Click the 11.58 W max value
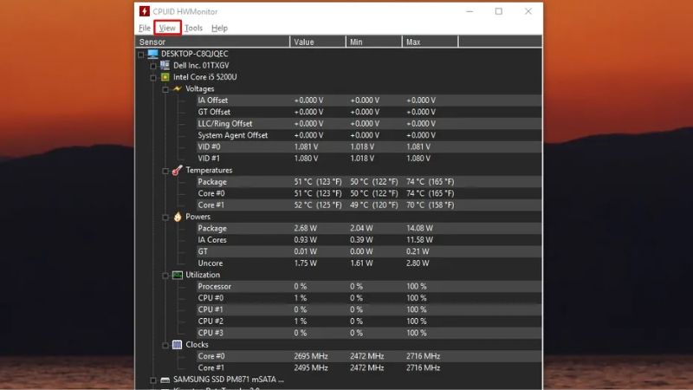This screenshot has height=390, width=693. click(419, 240)
